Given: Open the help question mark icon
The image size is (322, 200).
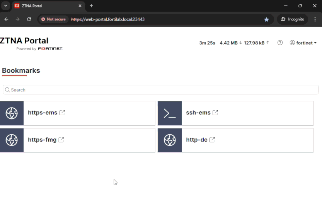Looking at the screenshot, I should pyautogui.click(x=280, y=43).
